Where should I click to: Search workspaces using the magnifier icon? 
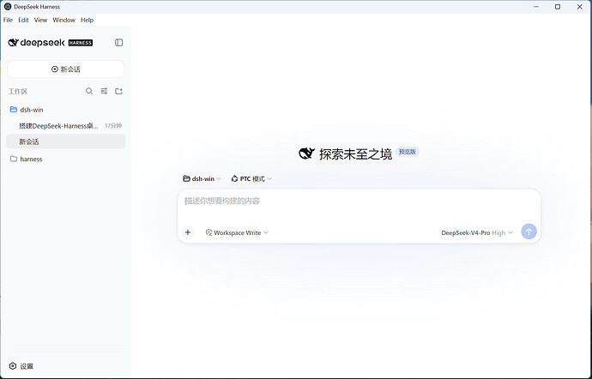pyautogui.click(x=89, y=91)
